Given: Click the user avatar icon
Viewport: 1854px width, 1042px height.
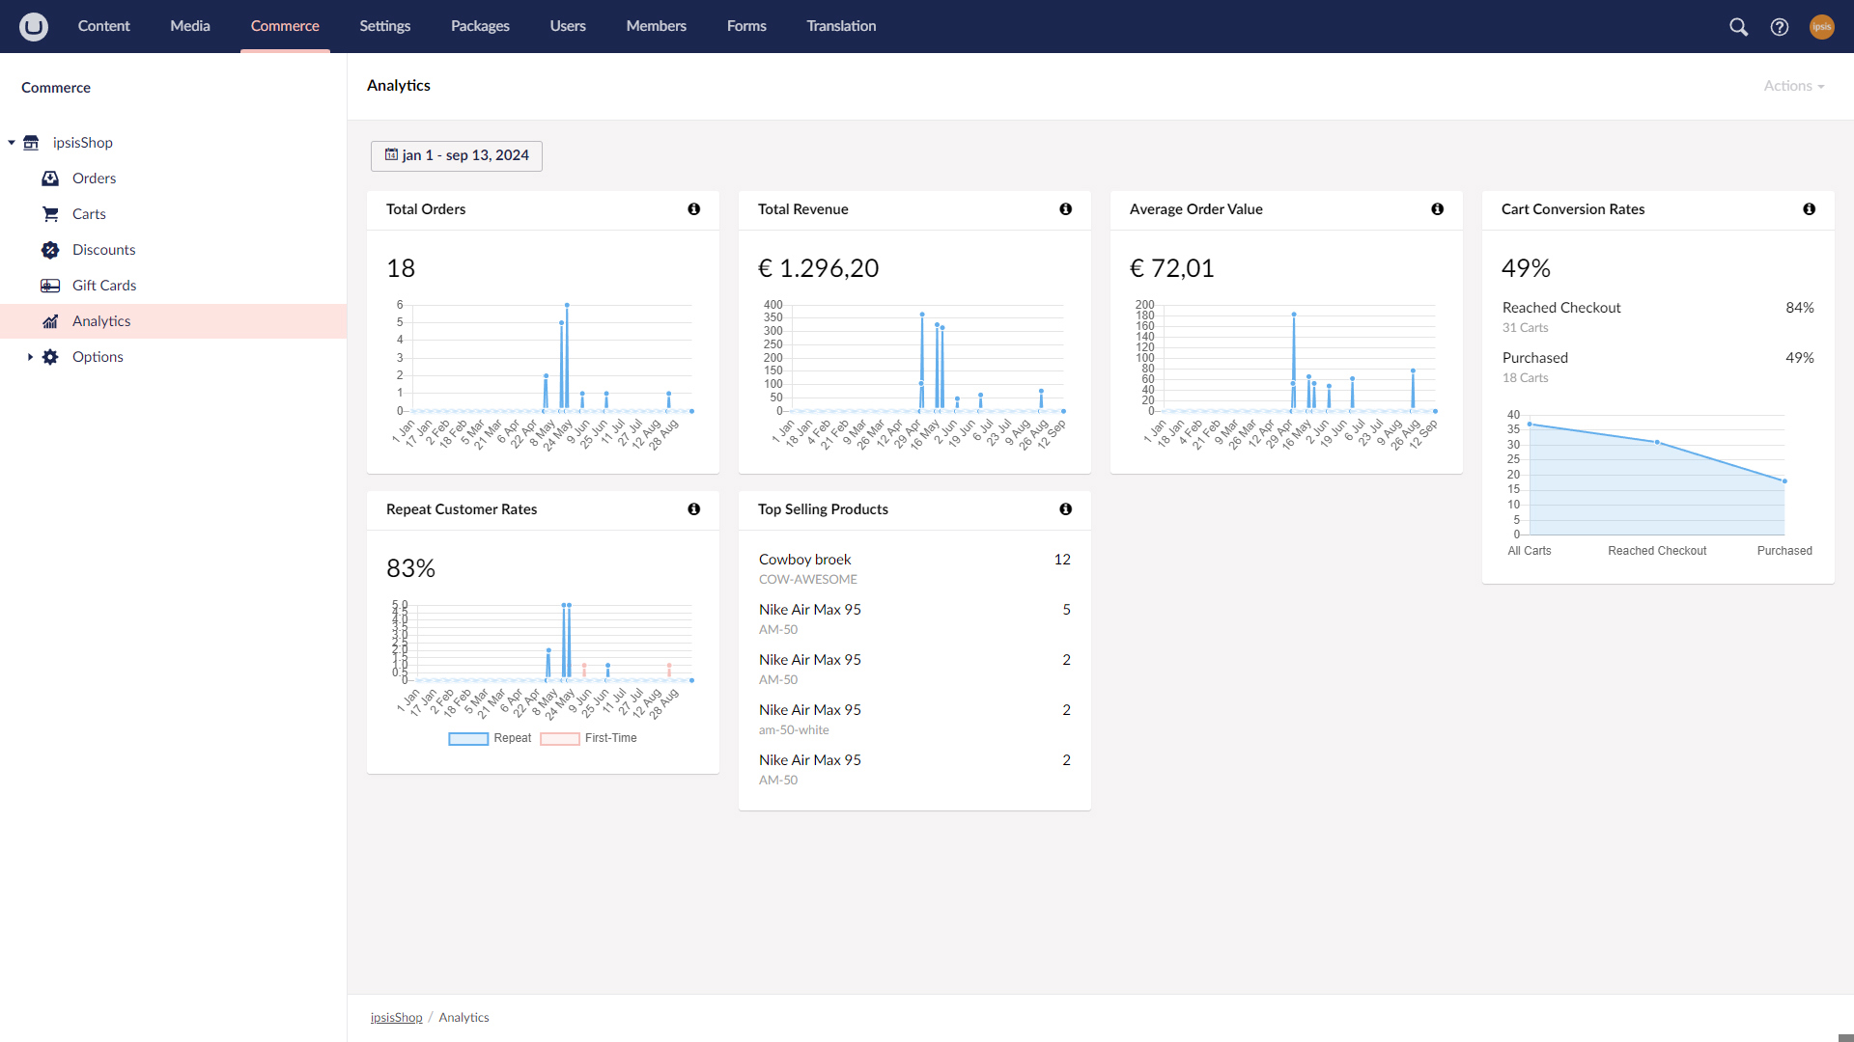Looking at the screenshot, I should [1821, 27].
